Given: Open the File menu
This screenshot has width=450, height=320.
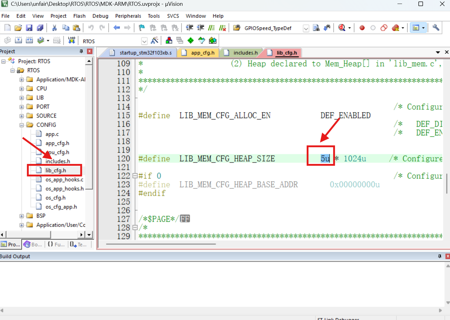Looking at the screenshot, I should point(5,16).
